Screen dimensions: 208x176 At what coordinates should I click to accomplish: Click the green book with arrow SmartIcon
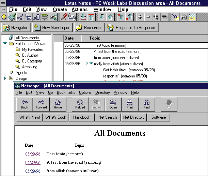pos(12,17)
